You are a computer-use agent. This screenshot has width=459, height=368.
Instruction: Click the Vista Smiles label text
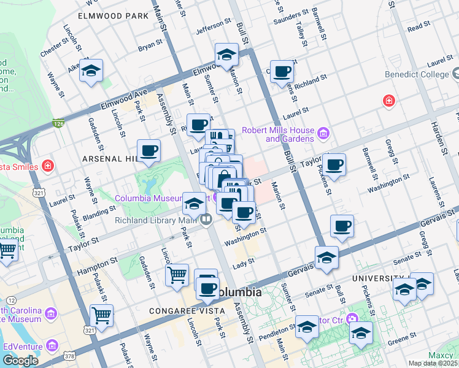point(19,167)
